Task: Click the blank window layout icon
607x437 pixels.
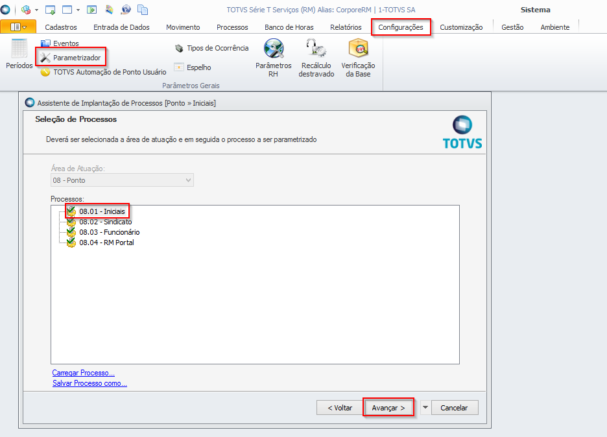Action: coord(67,9)
